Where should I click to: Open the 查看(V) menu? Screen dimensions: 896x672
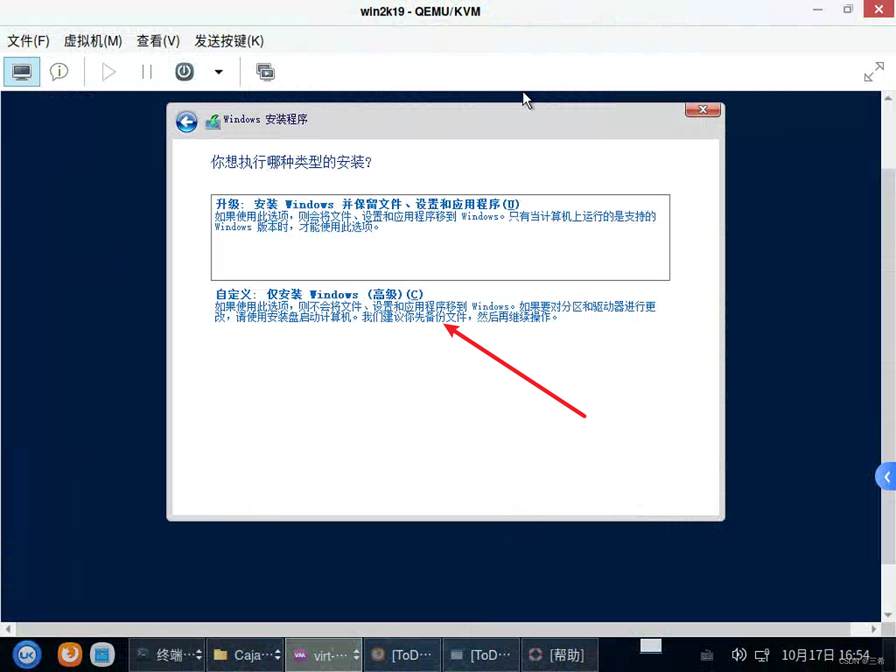[x=158, y=41]
